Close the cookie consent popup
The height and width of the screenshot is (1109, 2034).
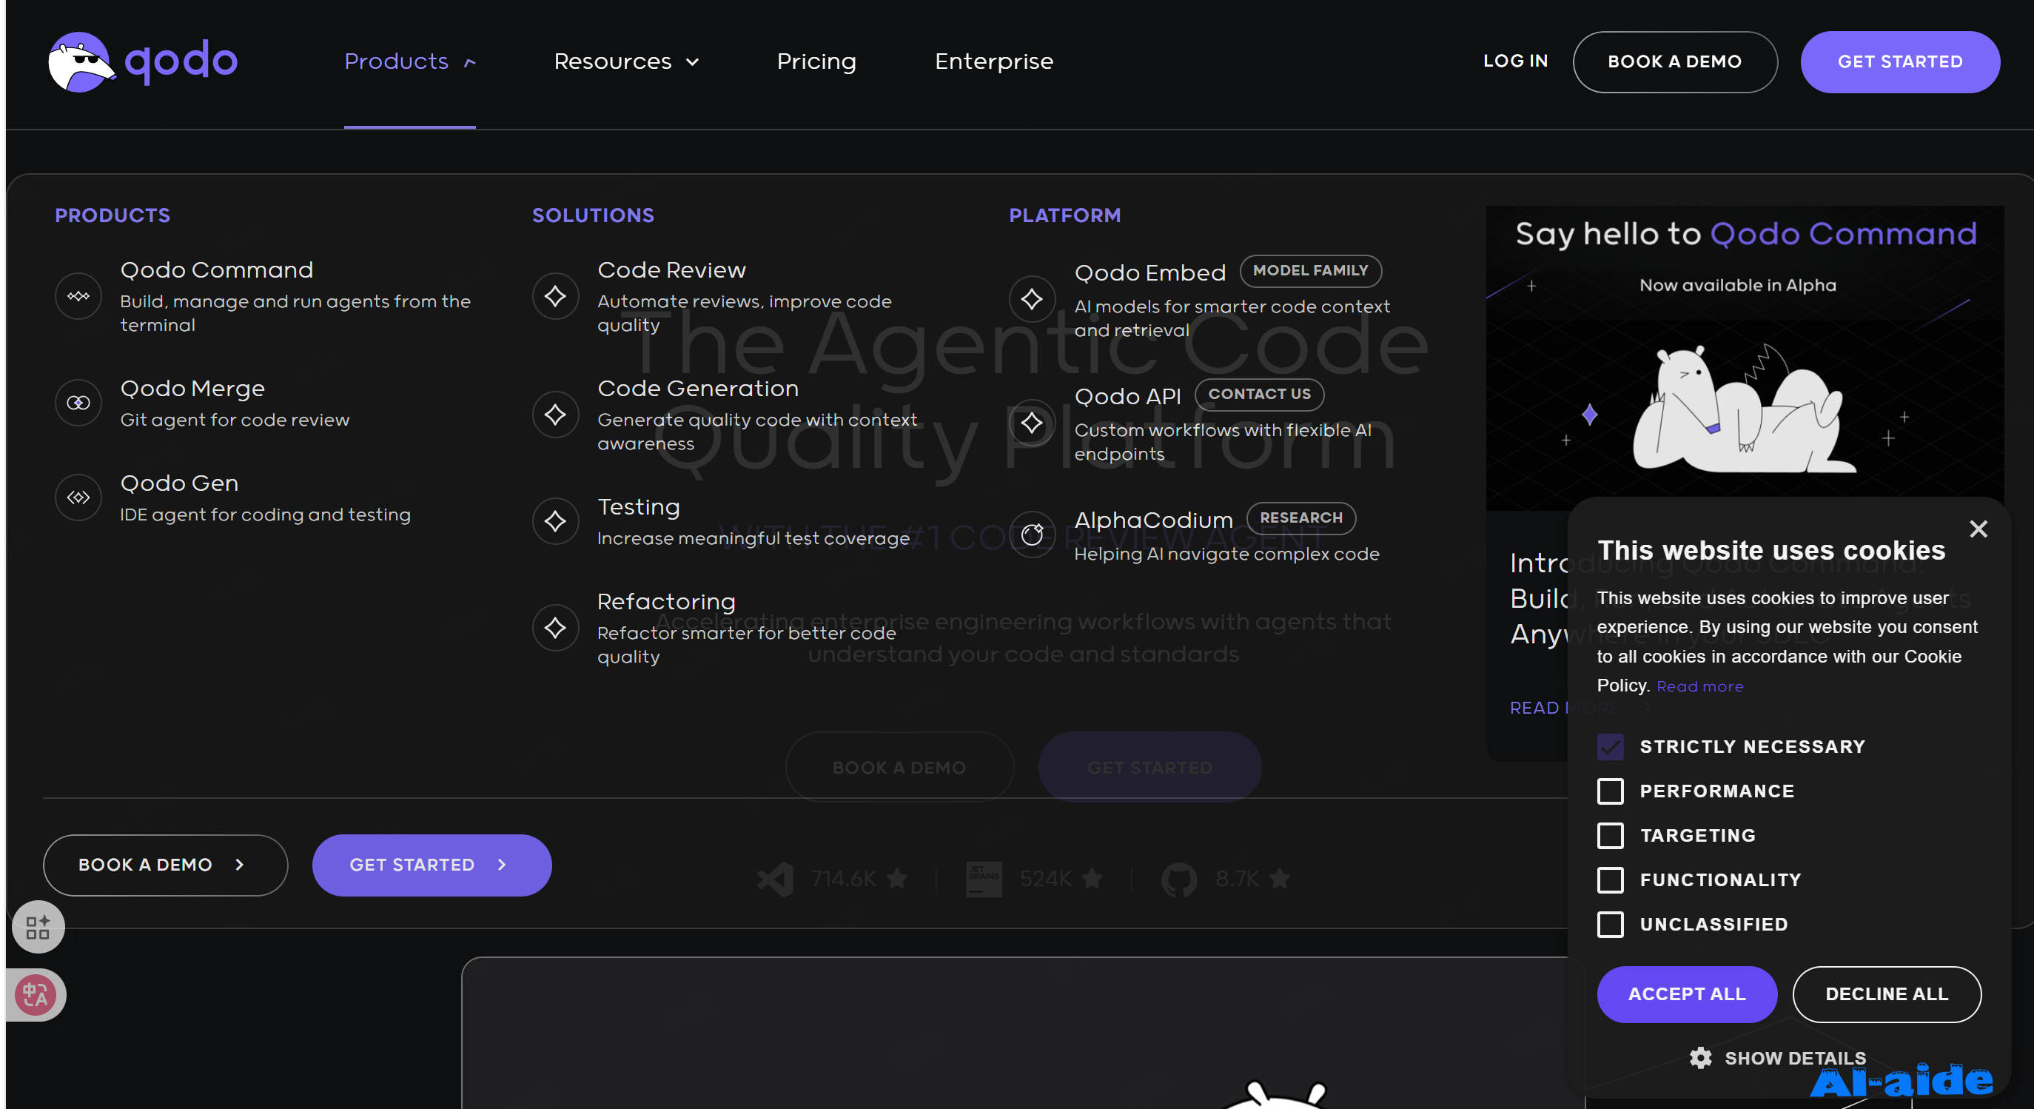pyautogui.click(x=1978, y=529)
